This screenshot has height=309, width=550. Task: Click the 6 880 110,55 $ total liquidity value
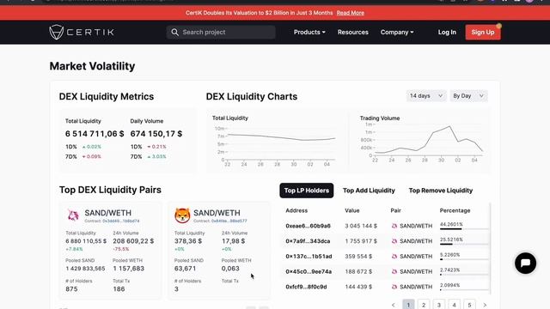point(86,241)
